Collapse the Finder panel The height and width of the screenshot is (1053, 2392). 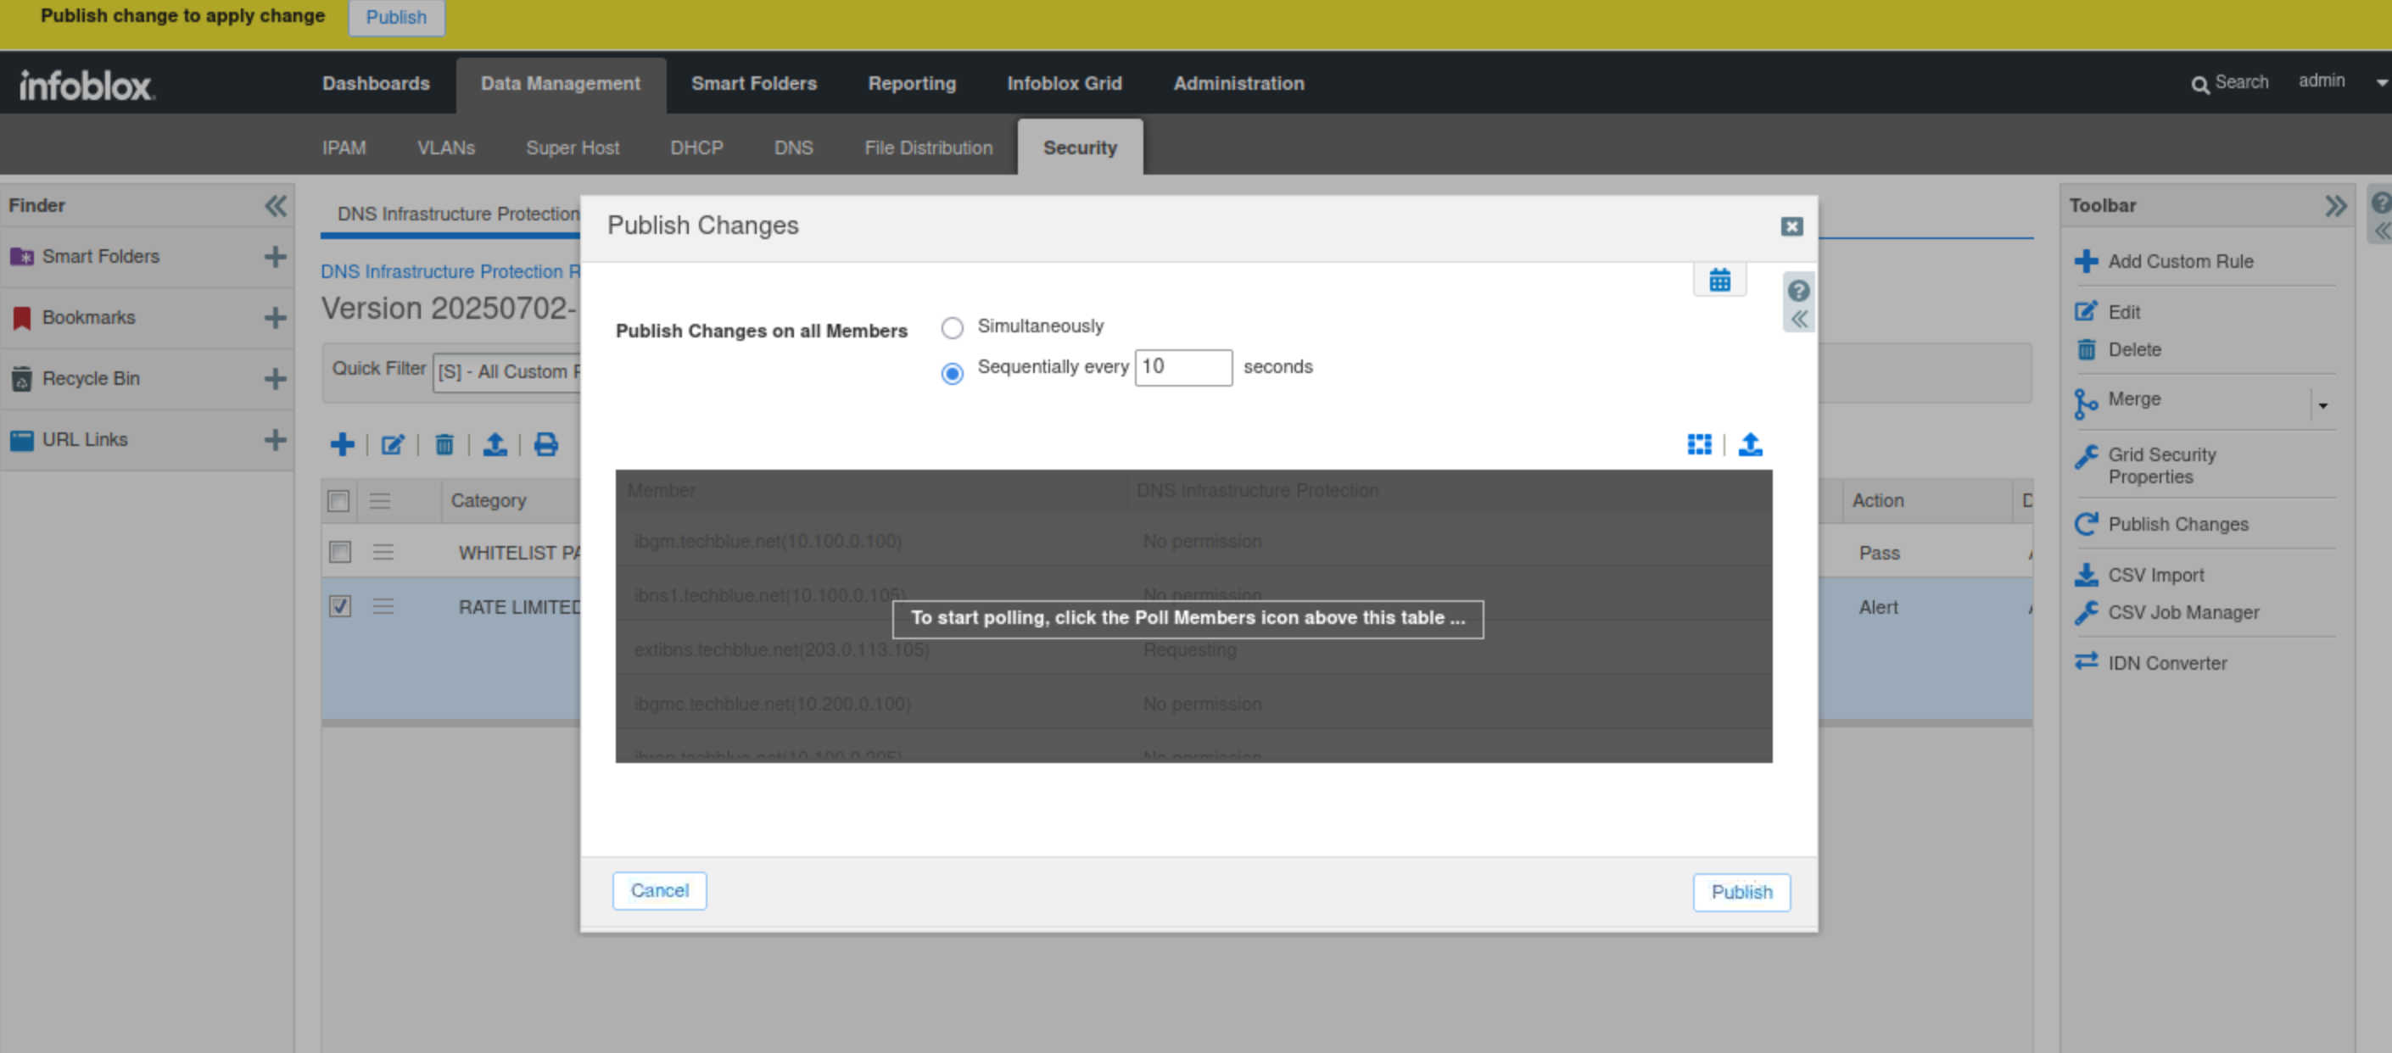click(275, 205)
